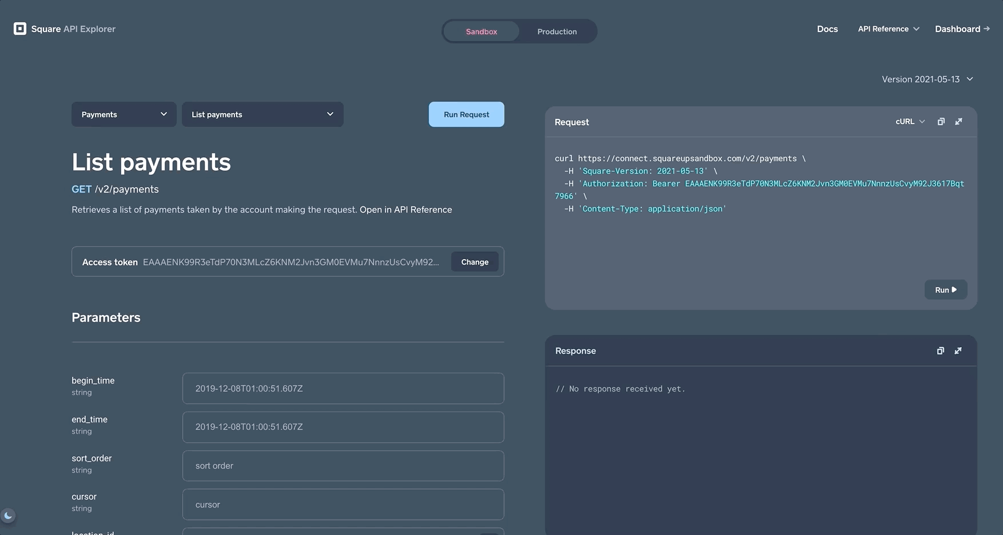Click the Run Request button
This screenshot has height=535, width=1003.
pyautogui.click(x=467, y=114)
